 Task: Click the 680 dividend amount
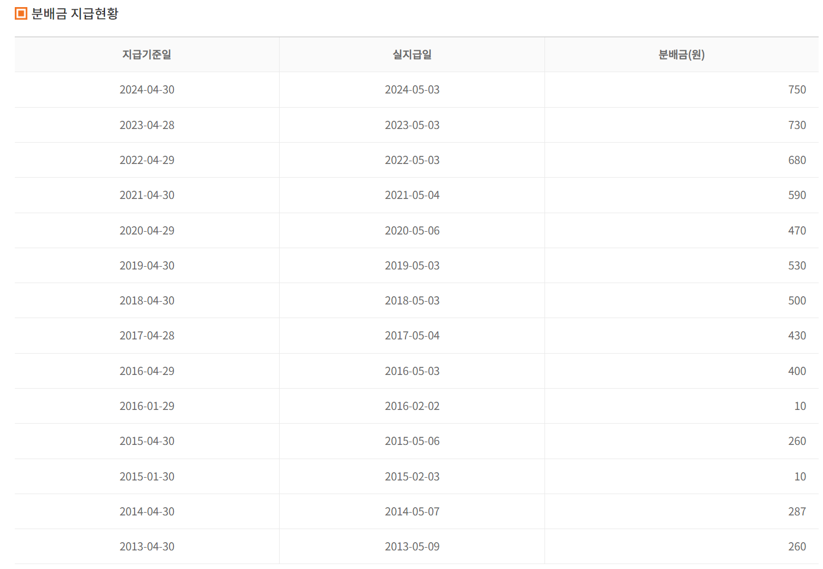(x=797, y=160)
